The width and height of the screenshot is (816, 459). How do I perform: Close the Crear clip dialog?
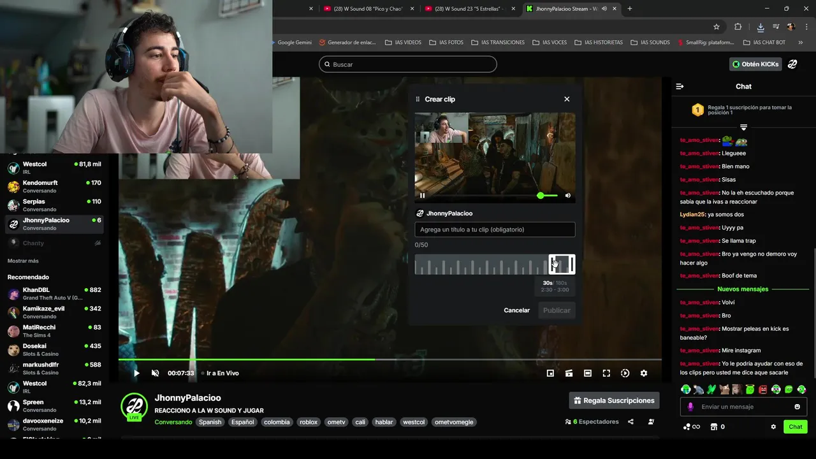click(x=567, y=99)
